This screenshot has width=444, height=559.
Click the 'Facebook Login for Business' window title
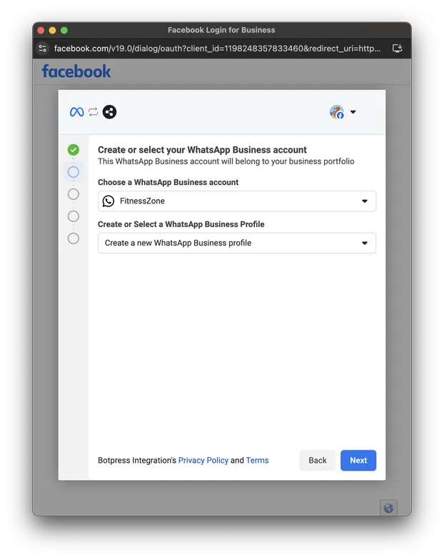pos(221,30)
